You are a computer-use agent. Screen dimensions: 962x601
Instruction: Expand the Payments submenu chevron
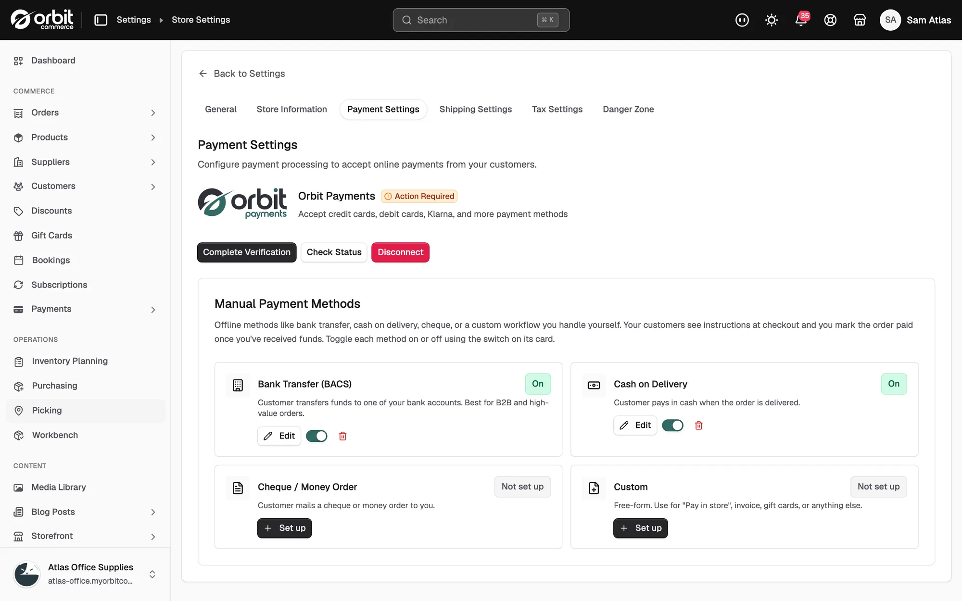point(153,310)
